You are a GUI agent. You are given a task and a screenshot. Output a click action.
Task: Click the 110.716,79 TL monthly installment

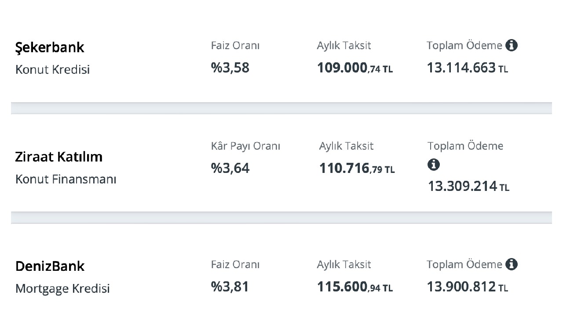pos(357,169)
